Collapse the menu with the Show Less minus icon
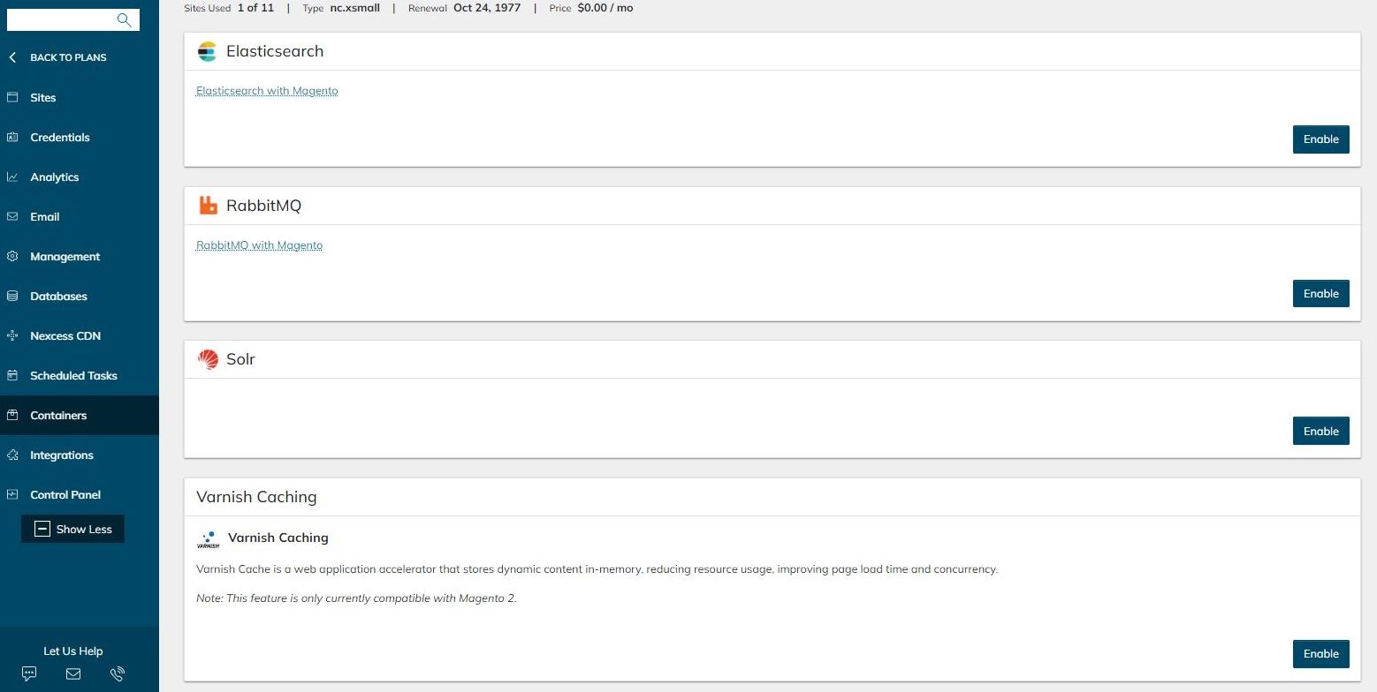 click(x=42, y=529)
